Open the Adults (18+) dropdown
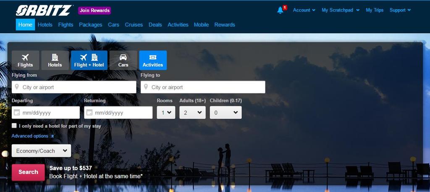430x192 pixels. pyautogui.click(x=192, y=113)
